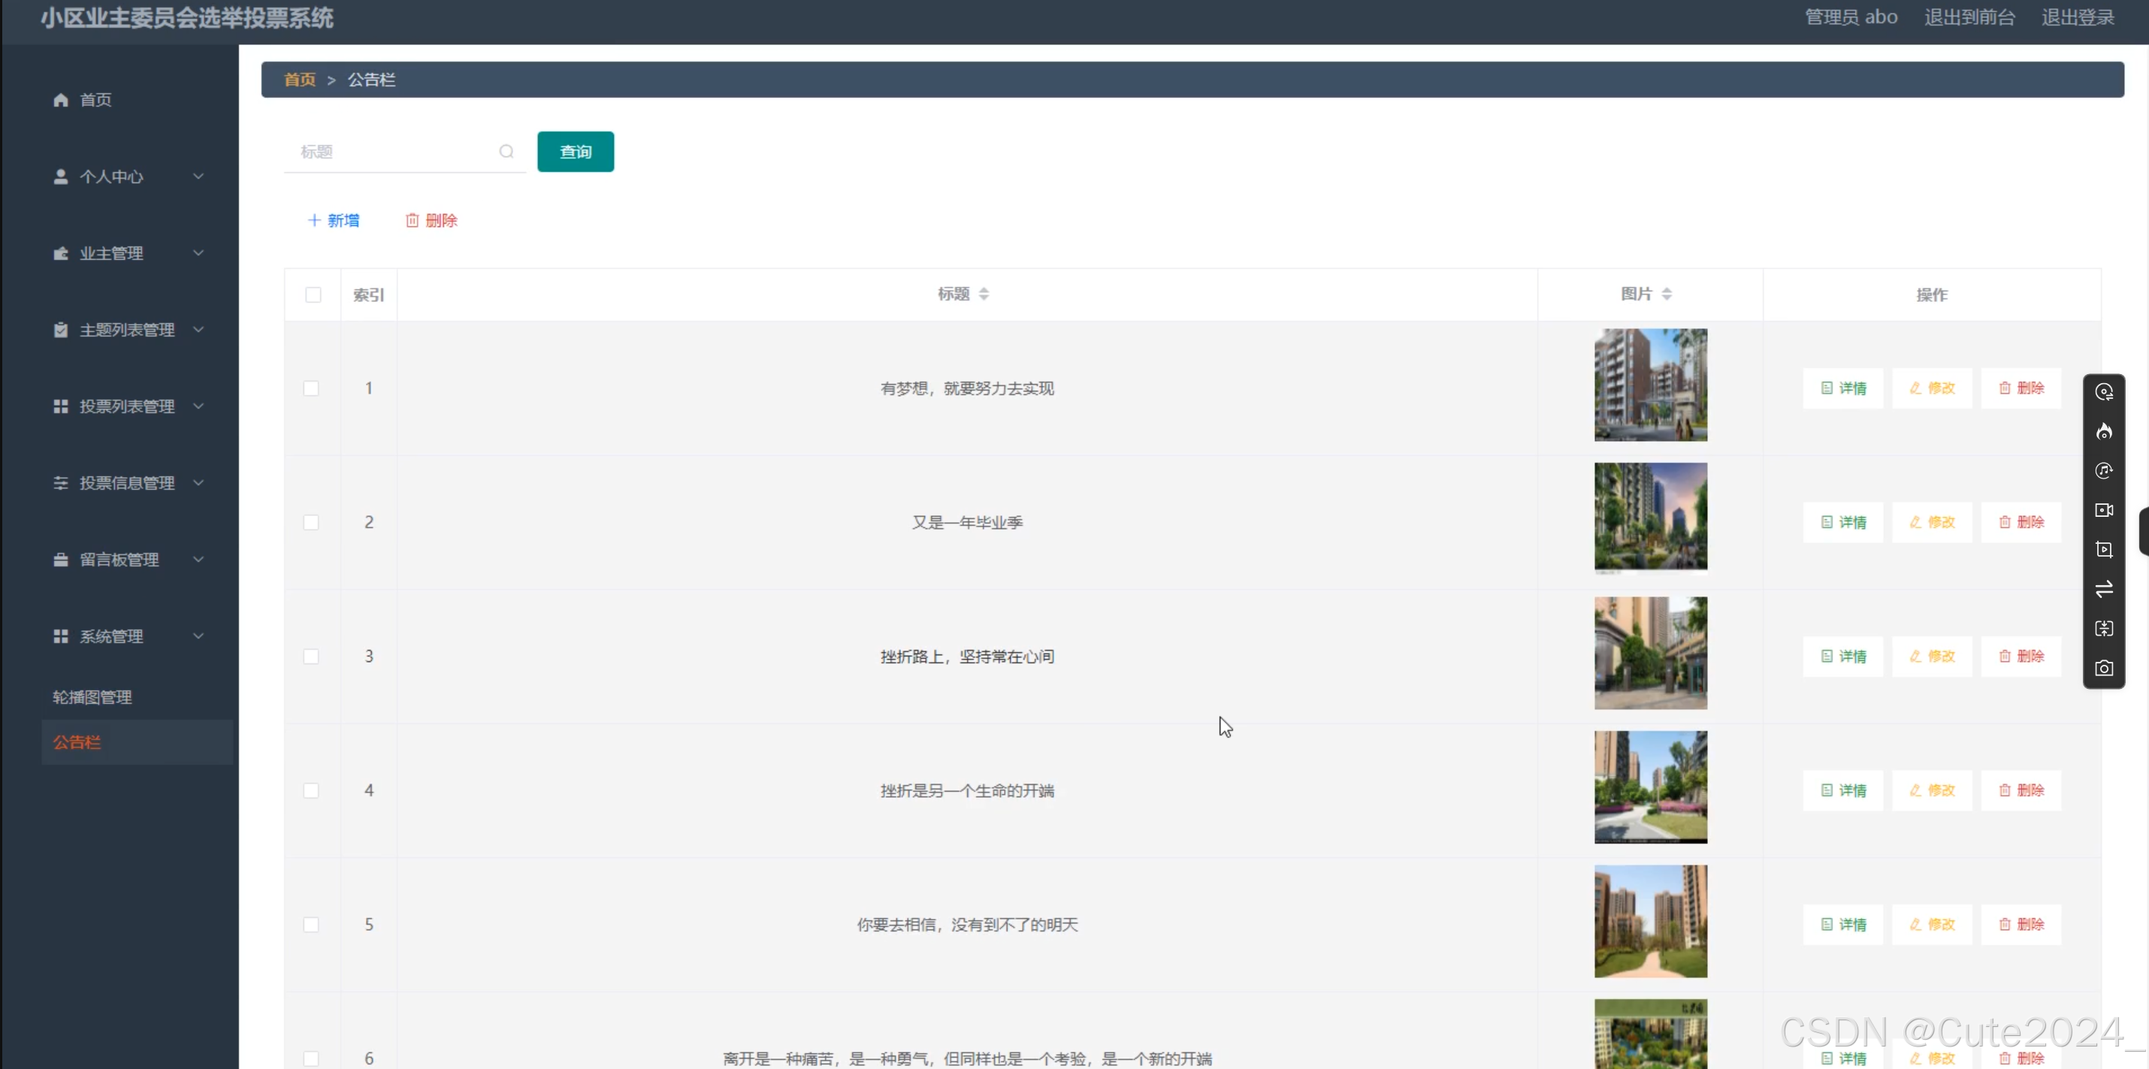Expand the 主题列表管理 menu chevron
Viewport: 2149px width, 1069px height.
point(198,331)
